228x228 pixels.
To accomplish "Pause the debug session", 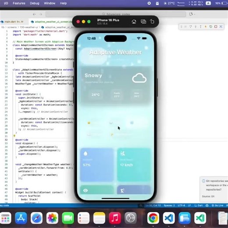I will pyautogui.click(x=185, y=27).
